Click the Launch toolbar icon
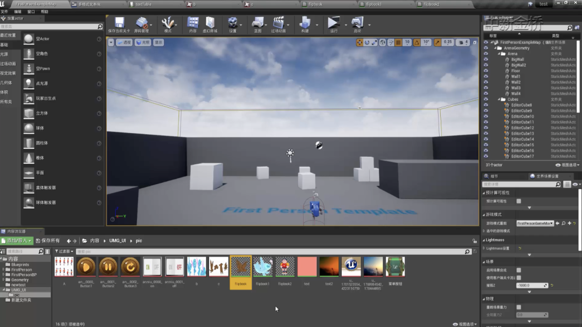This screenshot has height=327, width=582. click(x=357, y=23)
